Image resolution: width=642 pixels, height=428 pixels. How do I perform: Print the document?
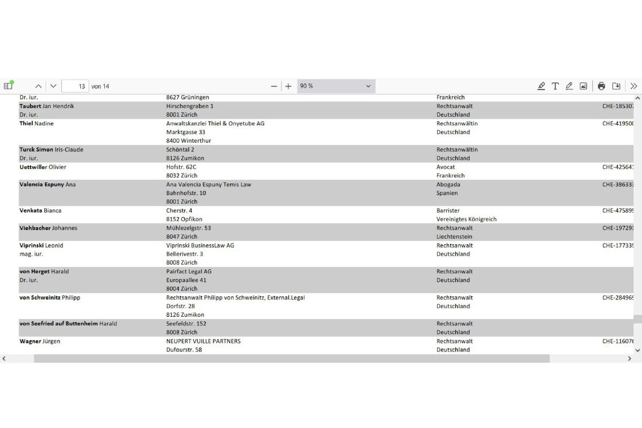pyautogui.click(x=601, y=86)
